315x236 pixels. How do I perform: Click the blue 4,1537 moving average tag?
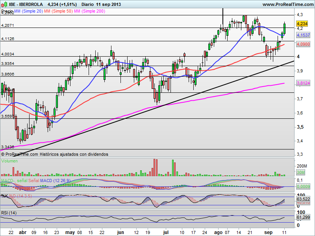tap(303, 35)
